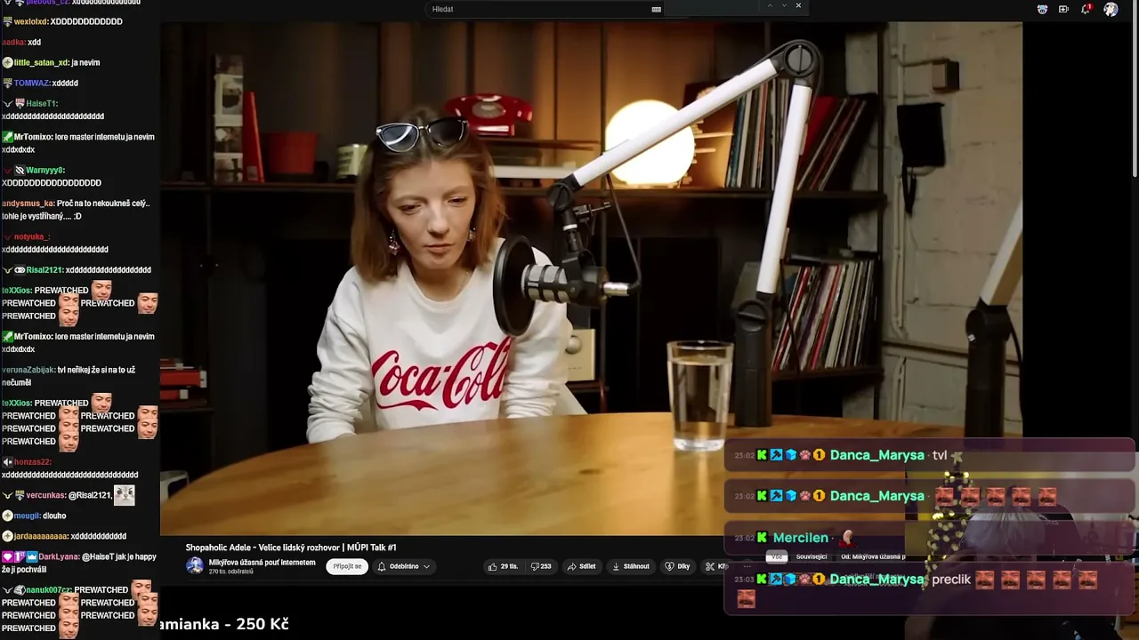Image resolution: width=1139 pixels, height=640 pixels.
Task: Click the speaker badge before honzas22
Action: pos(7,462)
